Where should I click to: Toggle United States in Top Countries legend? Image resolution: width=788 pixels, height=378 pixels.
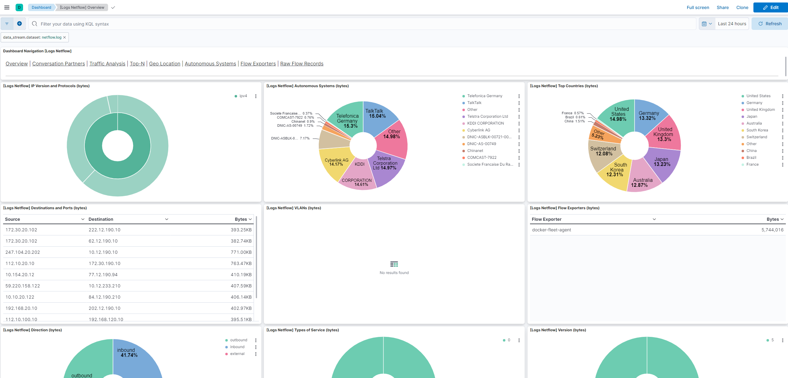[758, 96]
